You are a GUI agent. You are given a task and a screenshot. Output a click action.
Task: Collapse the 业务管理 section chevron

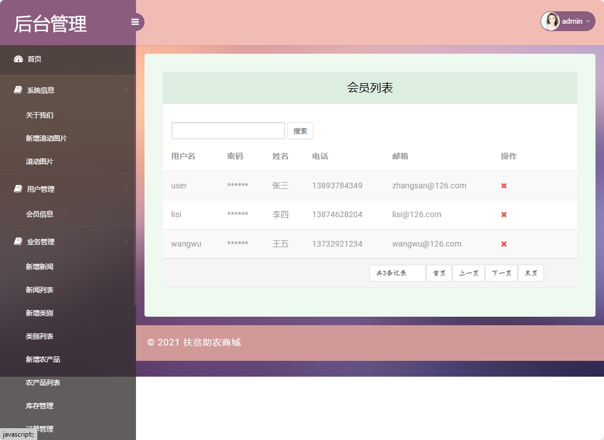126,241
